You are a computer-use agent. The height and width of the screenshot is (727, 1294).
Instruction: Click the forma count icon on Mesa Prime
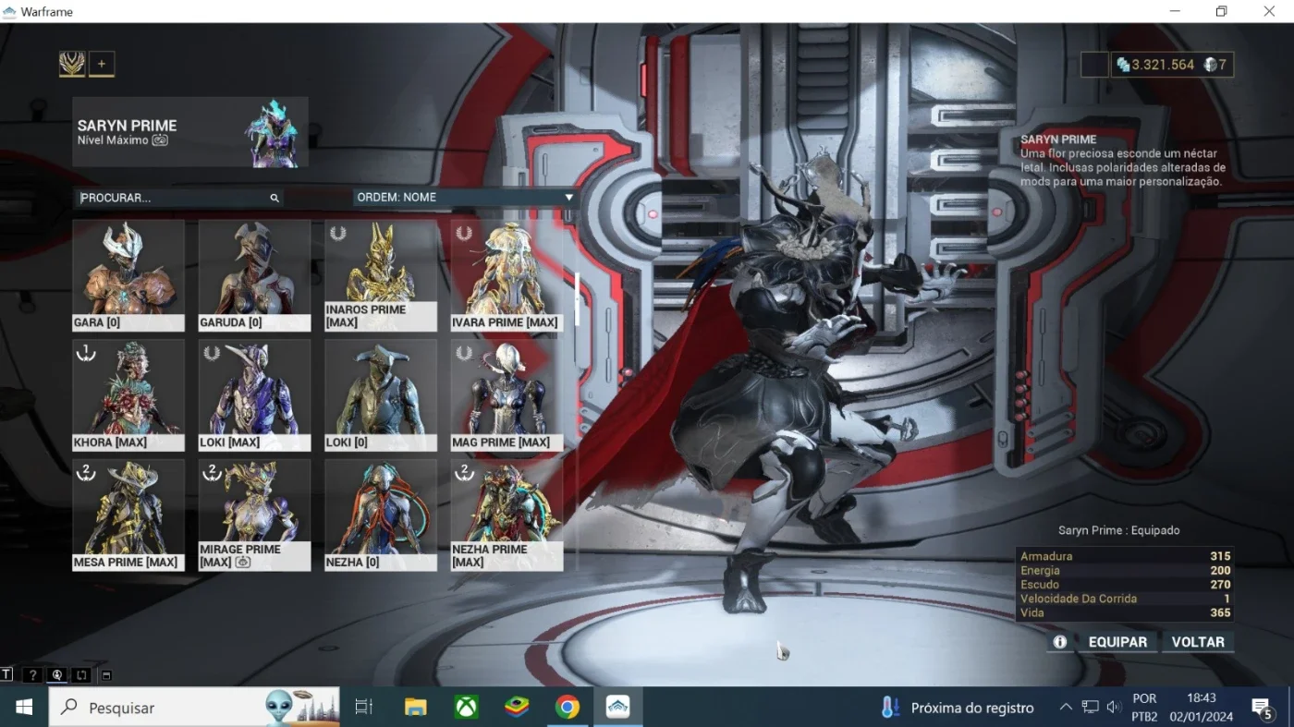pyautogui.click(x=86, y=473)
